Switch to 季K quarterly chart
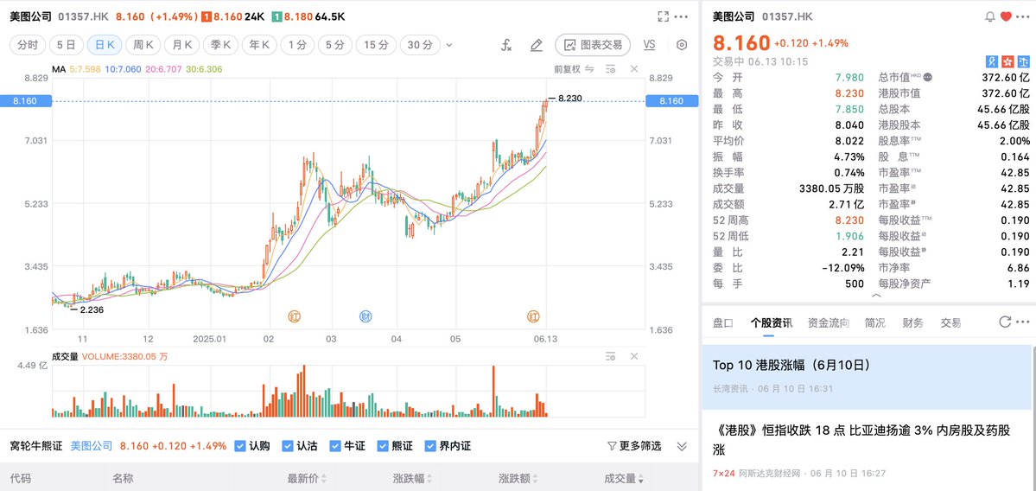This screenshot has height=491, width=1036. pyautogui.click(x=220, y=45)
